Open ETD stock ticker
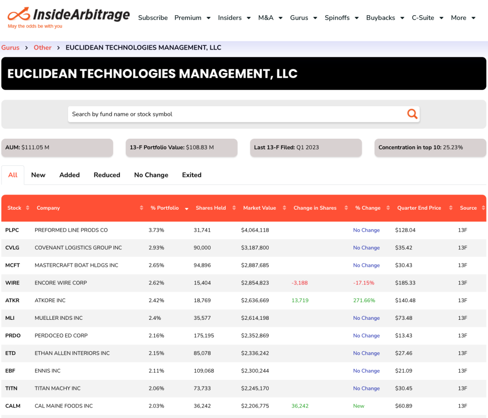488x418 pixels. (10, 353)
